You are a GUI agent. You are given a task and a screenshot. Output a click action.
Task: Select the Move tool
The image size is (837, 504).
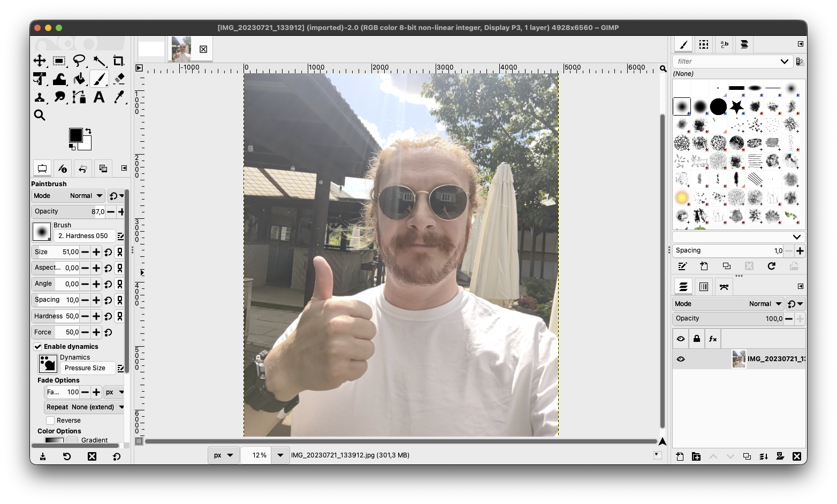click(40, 60)
